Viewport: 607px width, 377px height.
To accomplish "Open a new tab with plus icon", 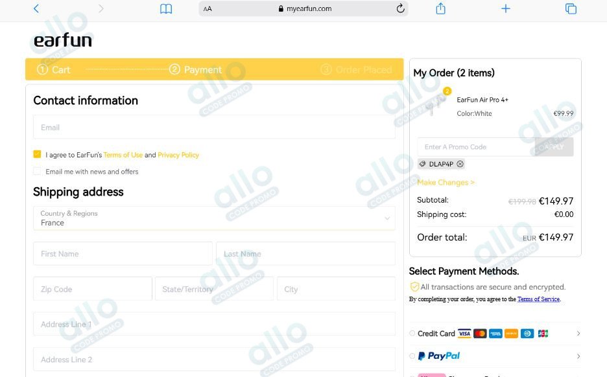I will [506, 8].
